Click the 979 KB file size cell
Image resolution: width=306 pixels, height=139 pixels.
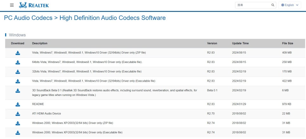287,104
